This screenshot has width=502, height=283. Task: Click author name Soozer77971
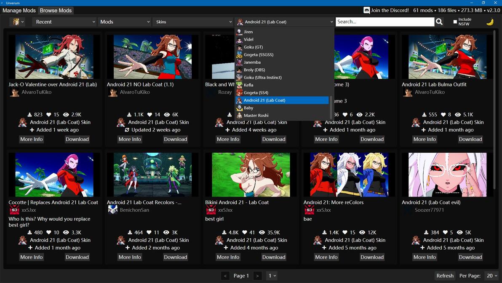(429, 210)
